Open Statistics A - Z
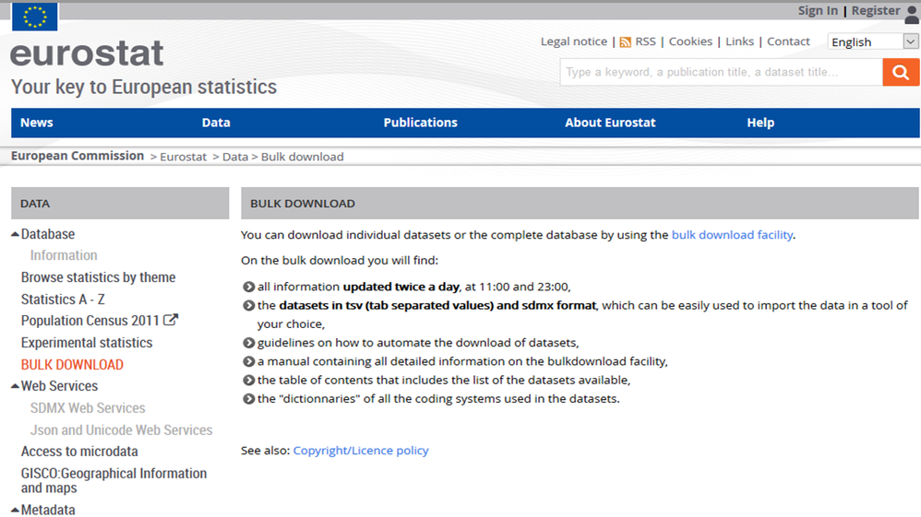This screenshot has width=921, height=517. pyautogui.click(x=63, y=300)
